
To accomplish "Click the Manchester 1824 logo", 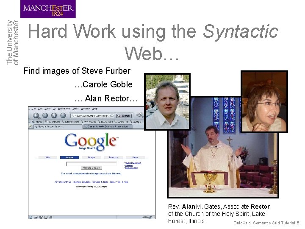I will click(x=48, y=9).
